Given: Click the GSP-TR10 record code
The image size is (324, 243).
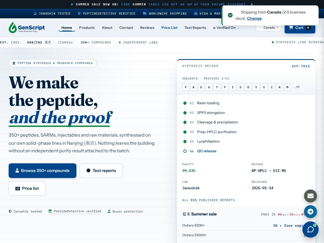Looking at the screenshot, I should tap(301, 66).
